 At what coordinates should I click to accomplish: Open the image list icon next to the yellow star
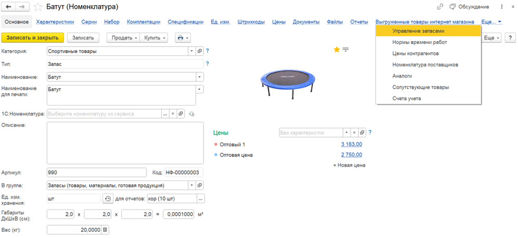coord(346,50)
